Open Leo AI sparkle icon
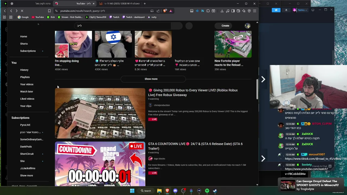Image resolution: width=347 pixels, height=195 pixels. click(244, 11)
